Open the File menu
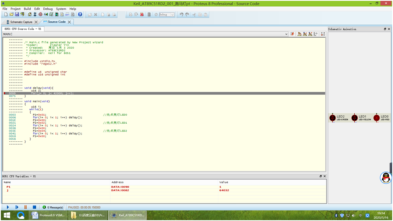This screenshot has width=393, height=221. pos(5,9)
